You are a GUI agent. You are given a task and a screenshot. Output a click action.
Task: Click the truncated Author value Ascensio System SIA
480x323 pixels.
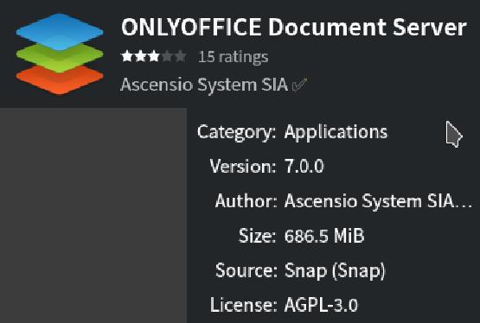378,201
